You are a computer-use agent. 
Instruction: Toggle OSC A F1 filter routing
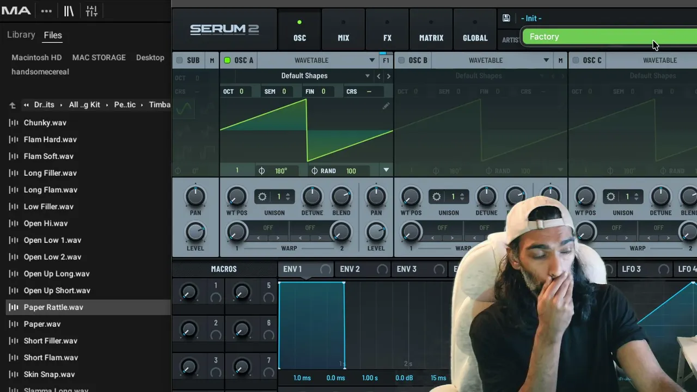coord(386,60)
